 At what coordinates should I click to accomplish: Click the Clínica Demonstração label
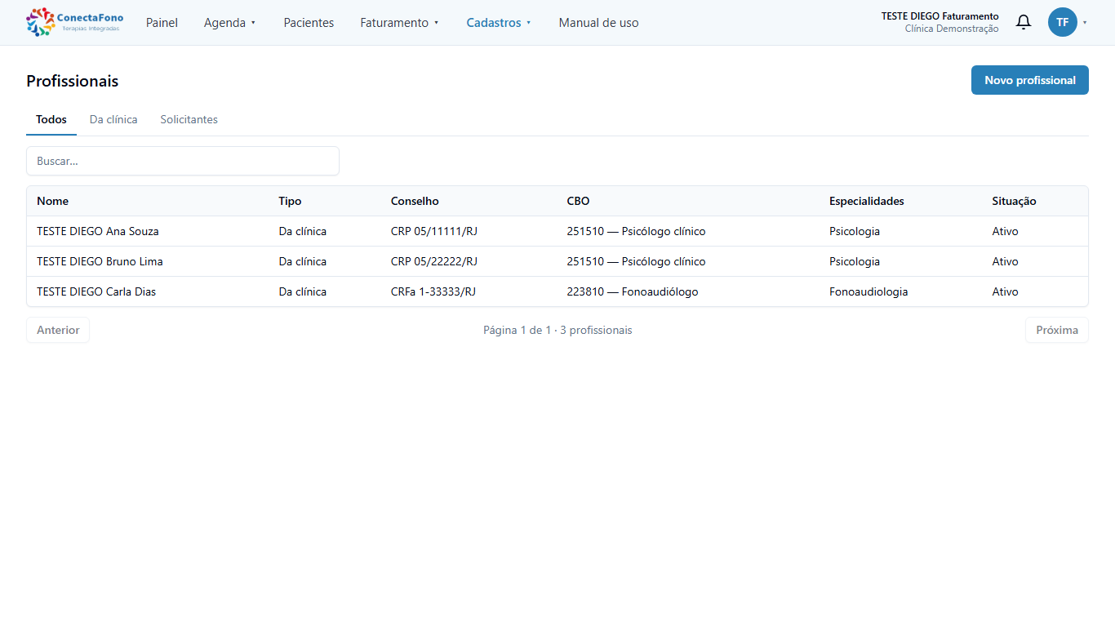[952, 29]
